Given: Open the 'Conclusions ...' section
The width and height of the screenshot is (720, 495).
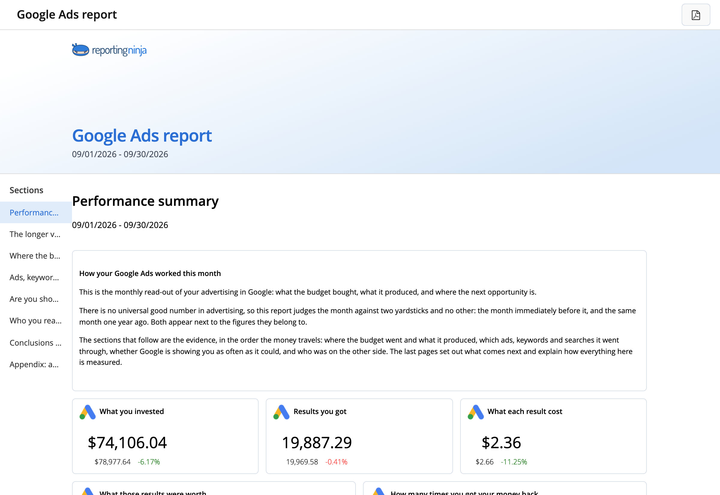Looking at the screenshot, I should pos(36,343).
